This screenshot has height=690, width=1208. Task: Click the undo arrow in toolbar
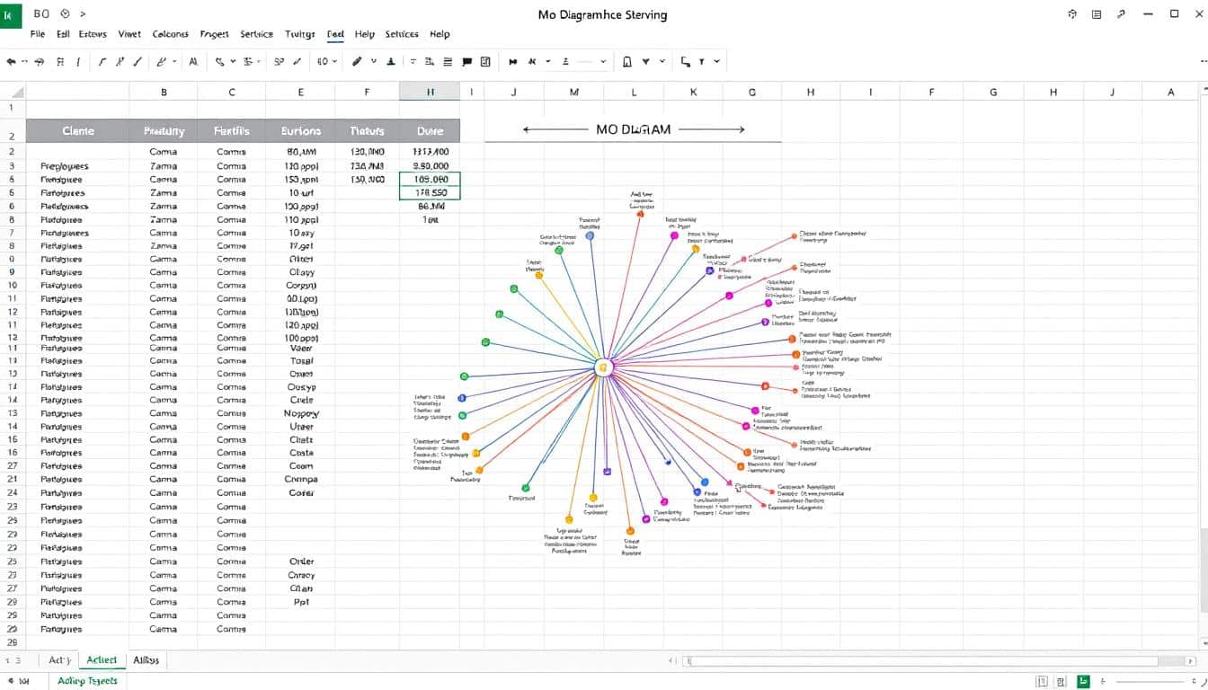pos(12,62)
